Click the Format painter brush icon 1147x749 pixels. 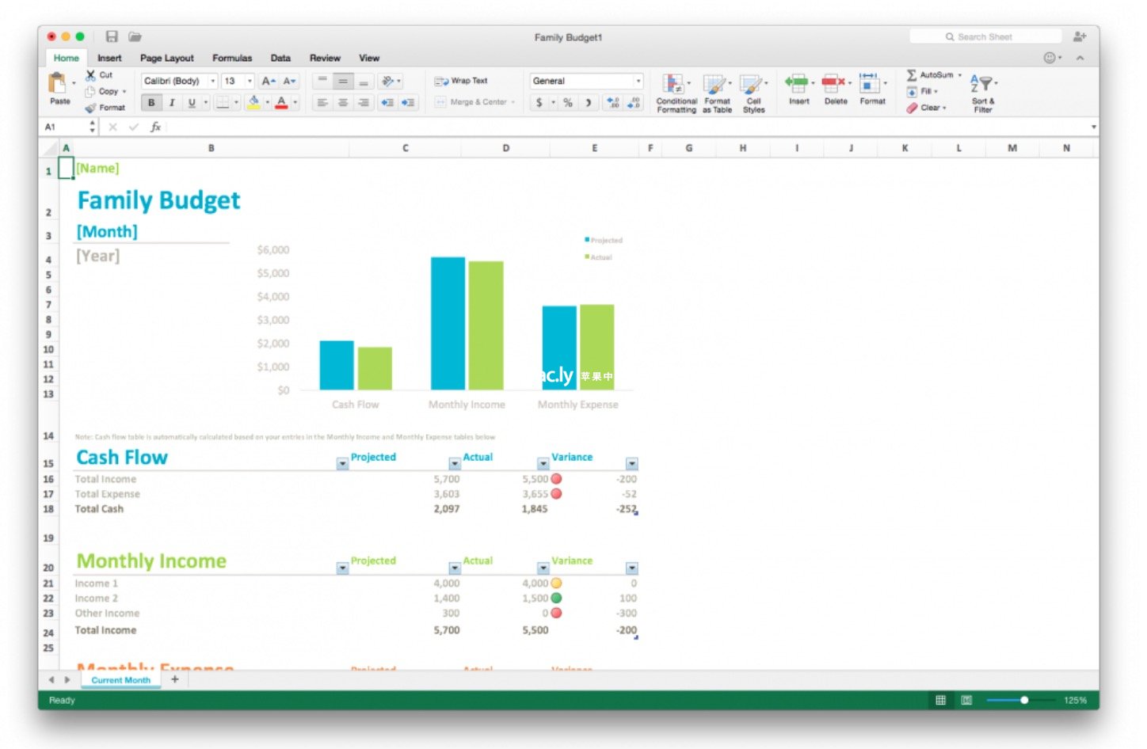coord(90,108)
